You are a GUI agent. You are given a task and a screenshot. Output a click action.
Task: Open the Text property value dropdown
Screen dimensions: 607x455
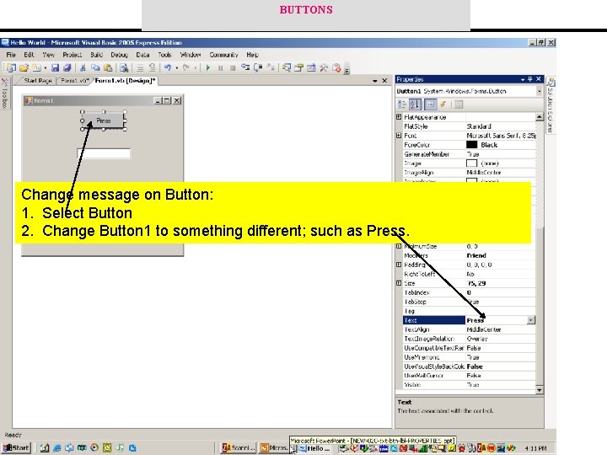[x=531, y=320]
